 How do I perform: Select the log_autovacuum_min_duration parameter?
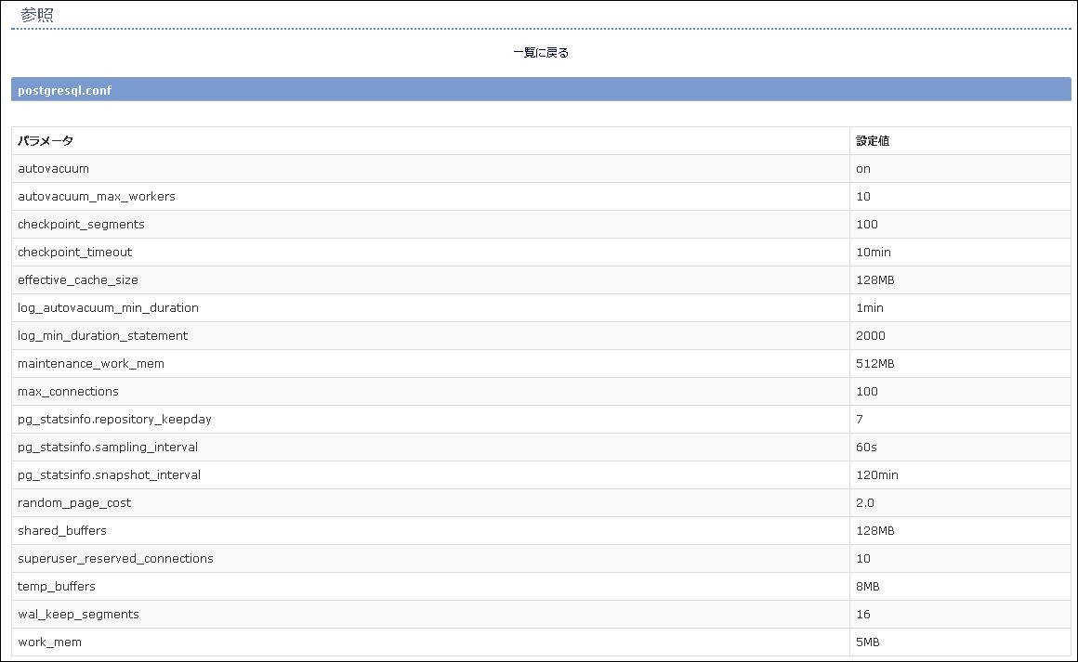(108, 307)
